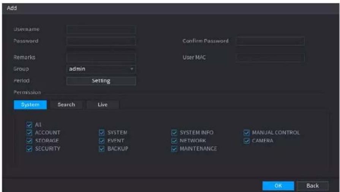The height and width of the screenshot is (192, 340).
Task: Uncheck the STORAGE permission checkbox
Action: coord(29,141)
